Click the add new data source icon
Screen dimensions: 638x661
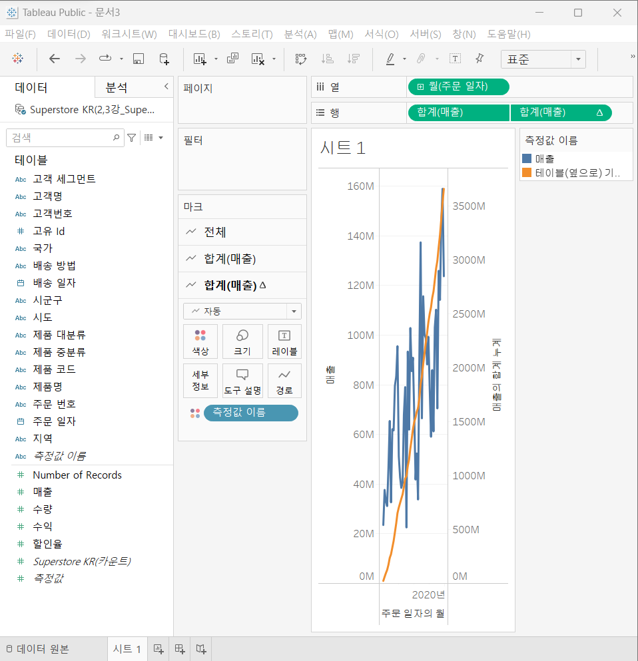pos(164,59)
